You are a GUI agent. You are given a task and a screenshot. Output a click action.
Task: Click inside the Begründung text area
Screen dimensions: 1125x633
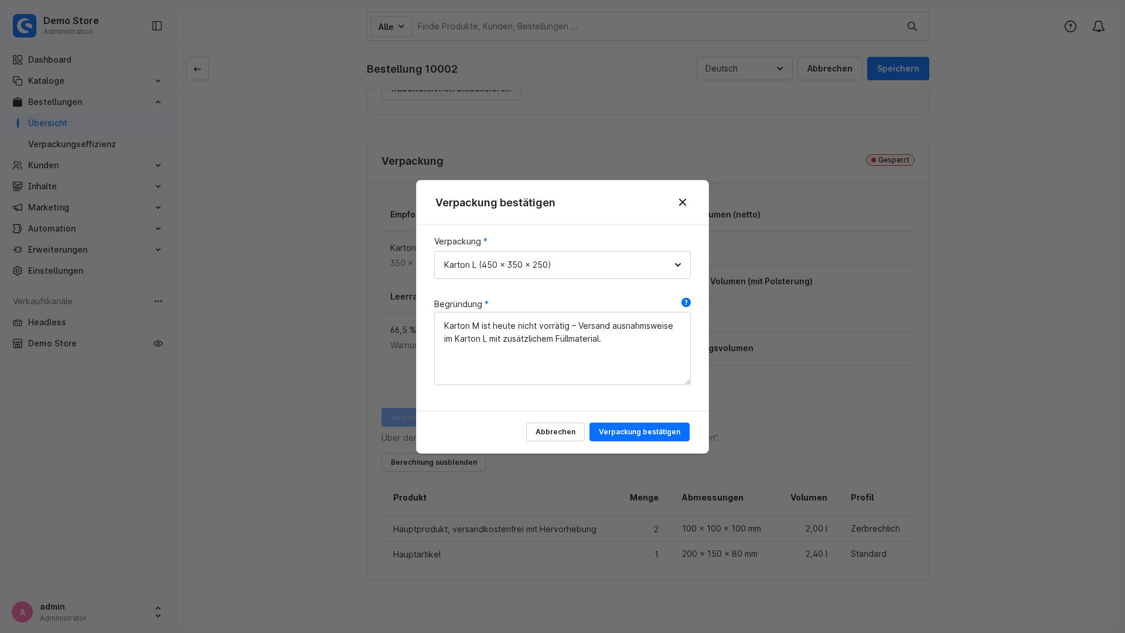pyautogui.click(x=562, y=348)
